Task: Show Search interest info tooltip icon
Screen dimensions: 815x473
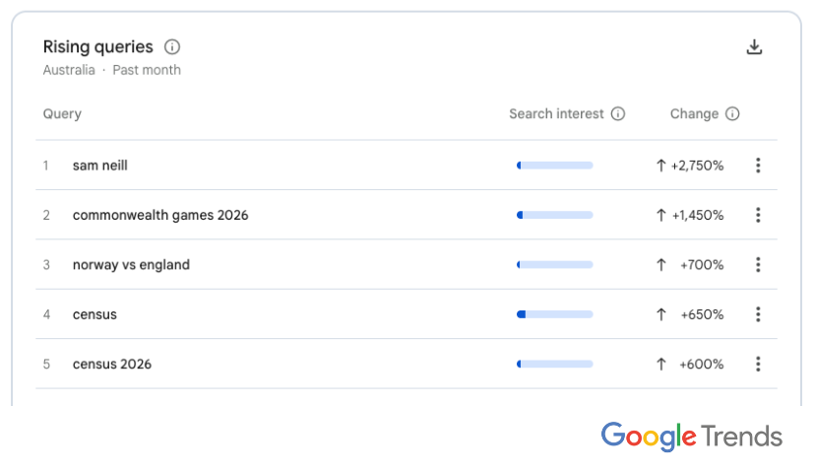Action: click(x=617, y=113)
